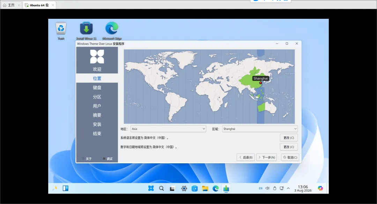Viewport: 377px width, 204px height.
Task: Open Task View on the taskbar
Action: pyautogui.click(x=172, y=188)
